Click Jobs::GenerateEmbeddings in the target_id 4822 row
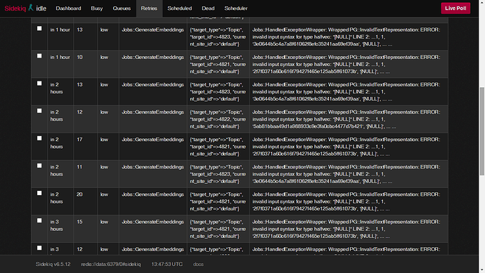485x273 pixels. coord(153,112)
